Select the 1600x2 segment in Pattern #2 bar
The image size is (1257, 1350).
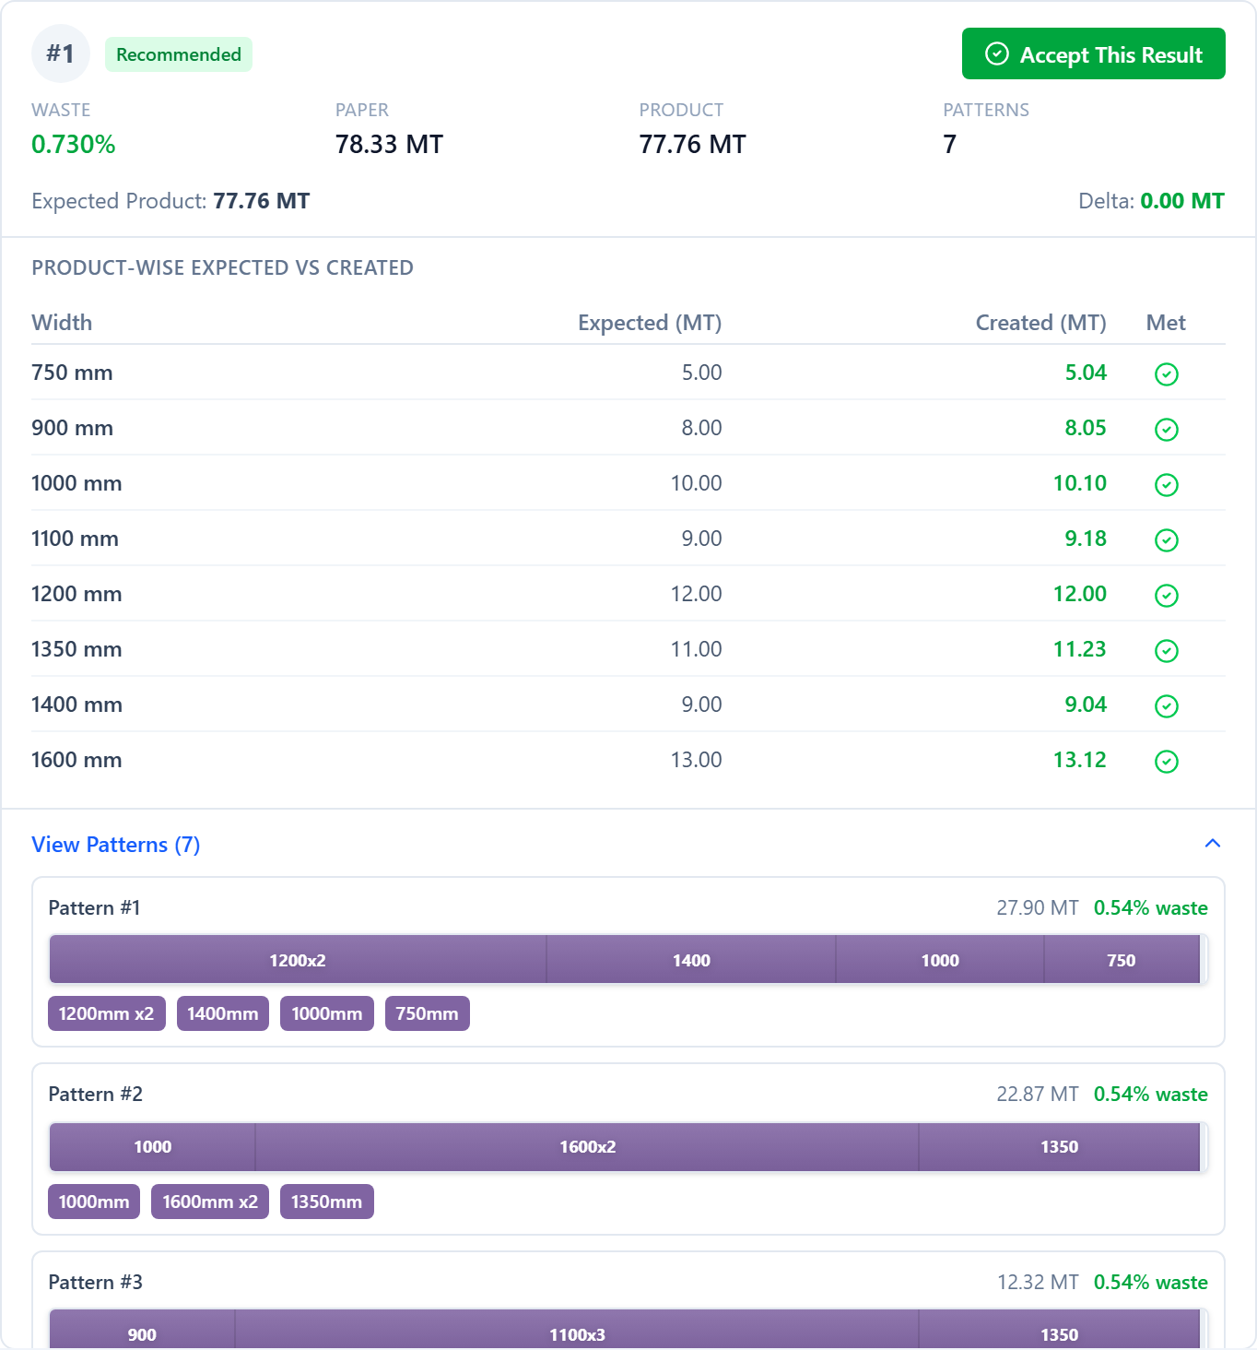tap(587, 1146)
